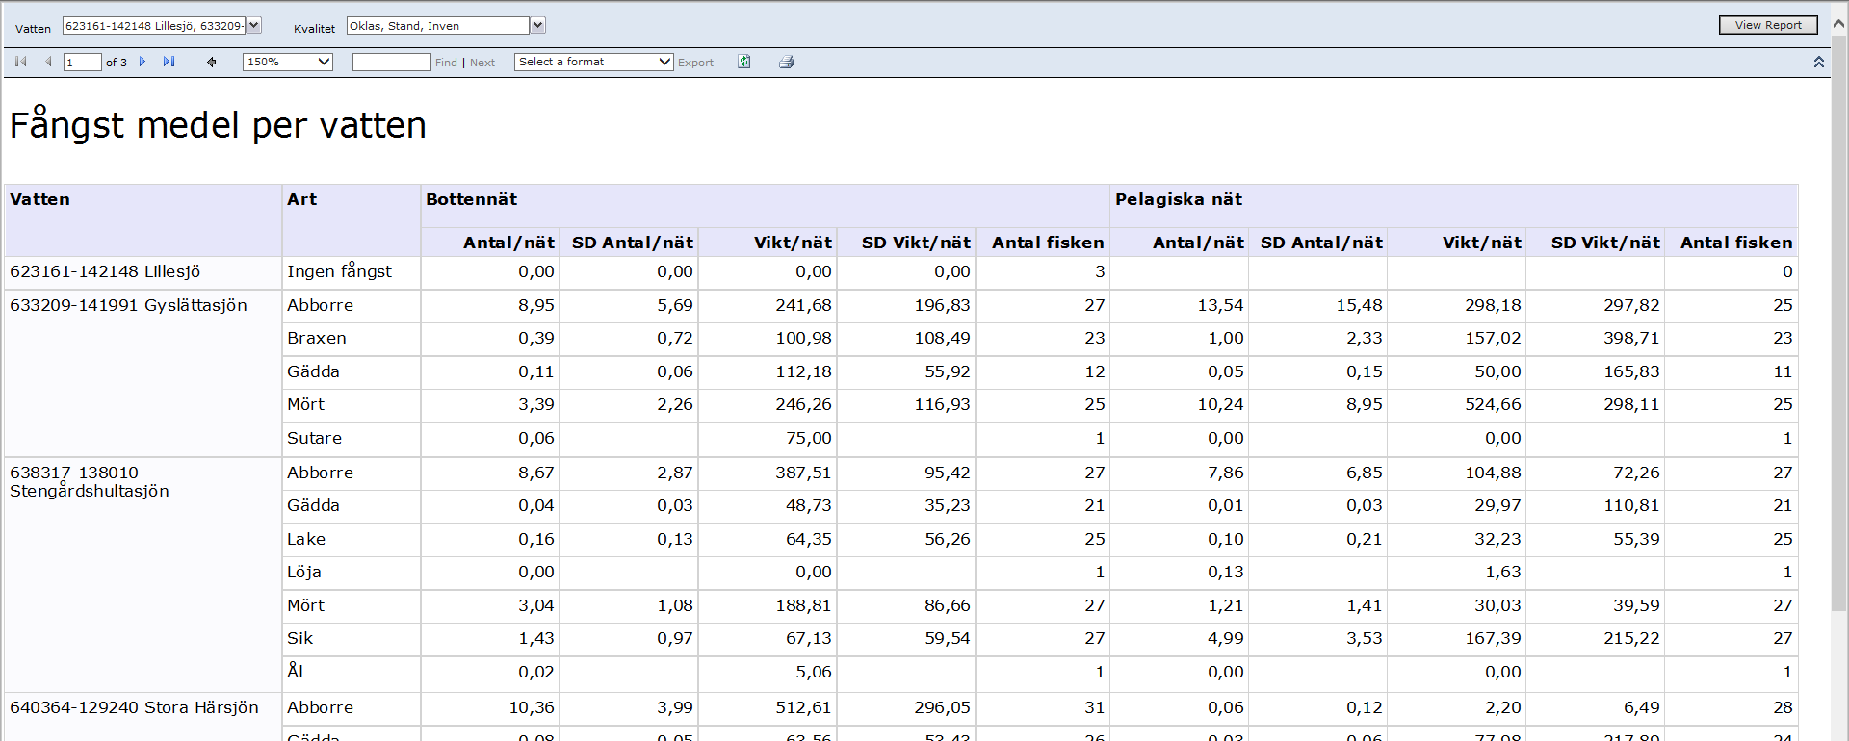Go to previous report page
The image size is (1849, 741).
[x=48, y=62]
